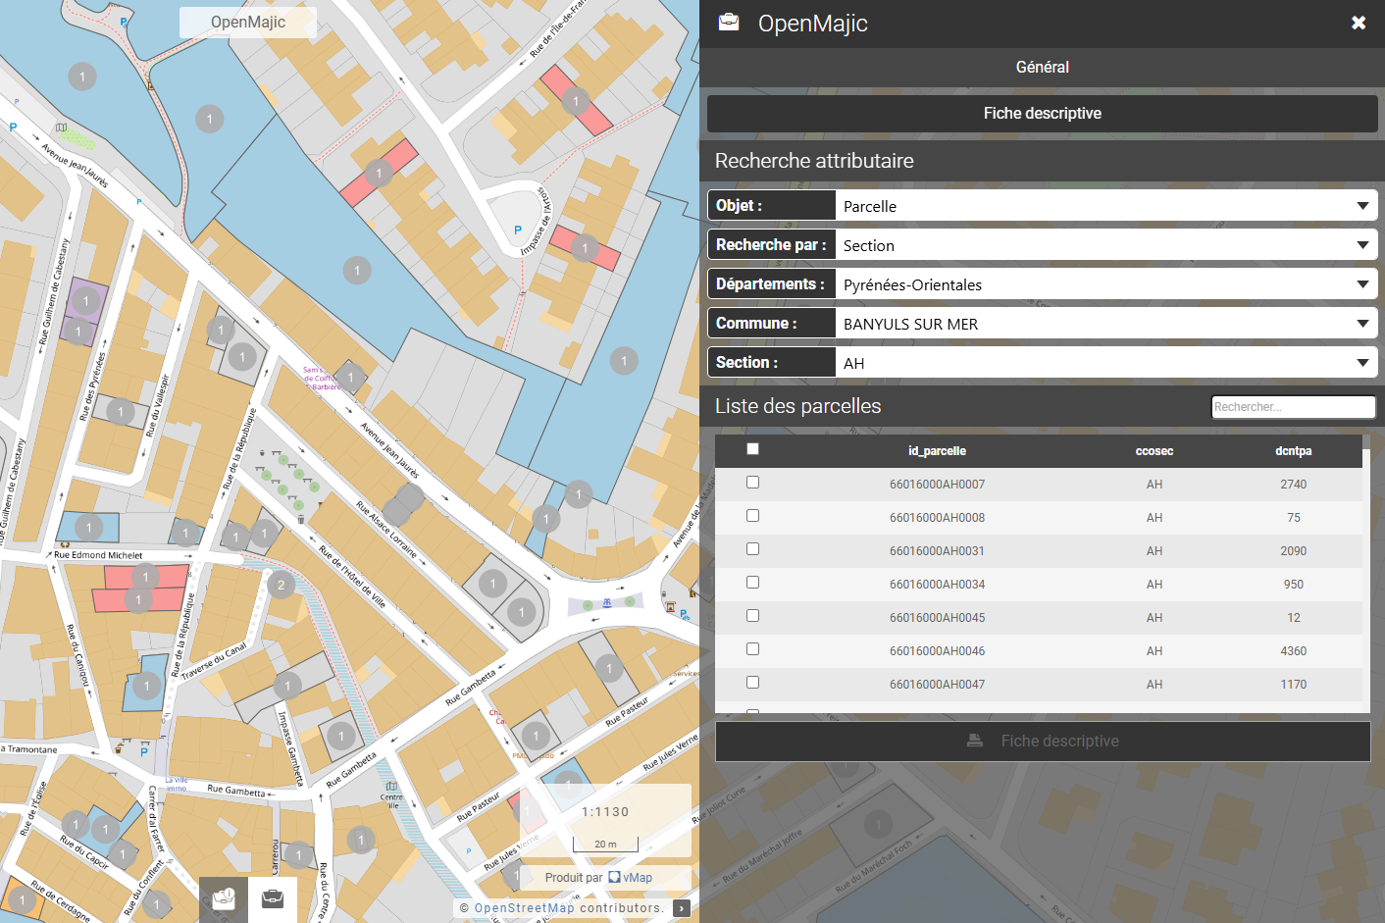Switch to the Général tab
Screen dimensions: 1385x923
[1042, 67]
